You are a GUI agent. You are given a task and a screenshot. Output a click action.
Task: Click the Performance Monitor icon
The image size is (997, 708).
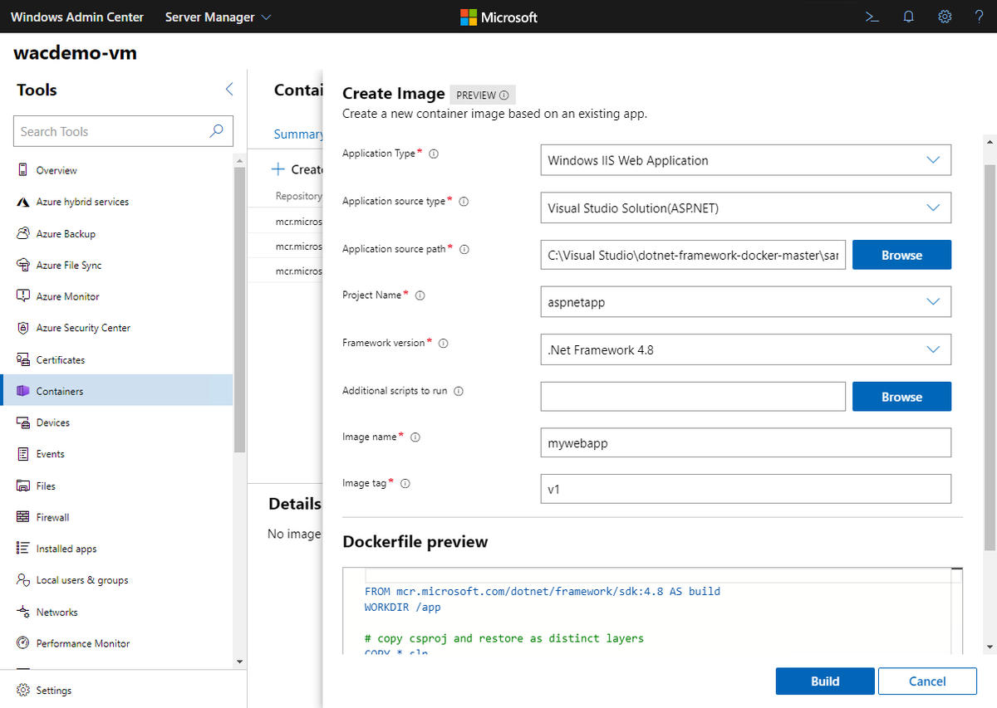pos(22,643)
